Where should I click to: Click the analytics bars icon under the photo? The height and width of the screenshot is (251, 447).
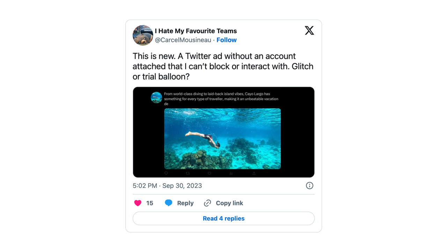click(x=231, y=173)
